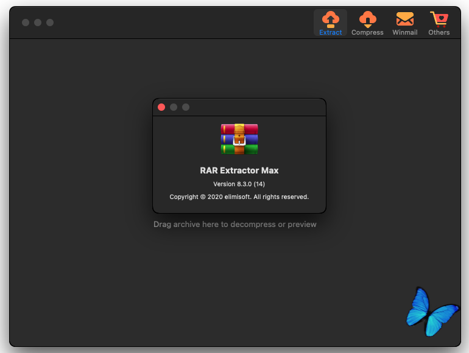
Task: Select the Extract toolbar tab
Action: [330, 23]
